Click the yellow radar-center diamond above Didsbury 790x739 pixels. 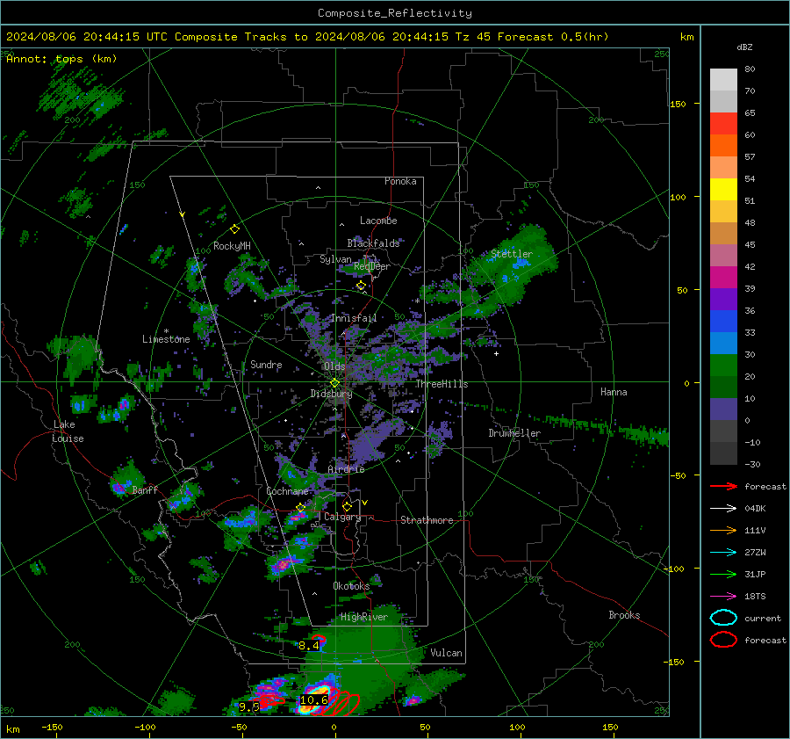[x=334, y=383]
